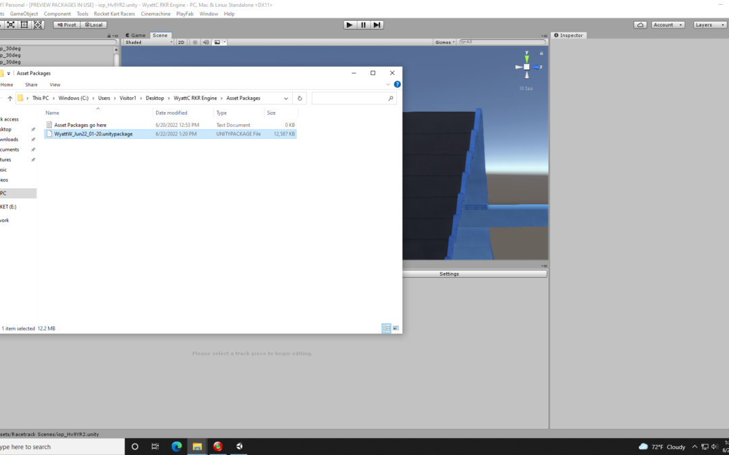Open the Help menu in Unity
This screenshot has width=729, height=455.
point(230,14)
